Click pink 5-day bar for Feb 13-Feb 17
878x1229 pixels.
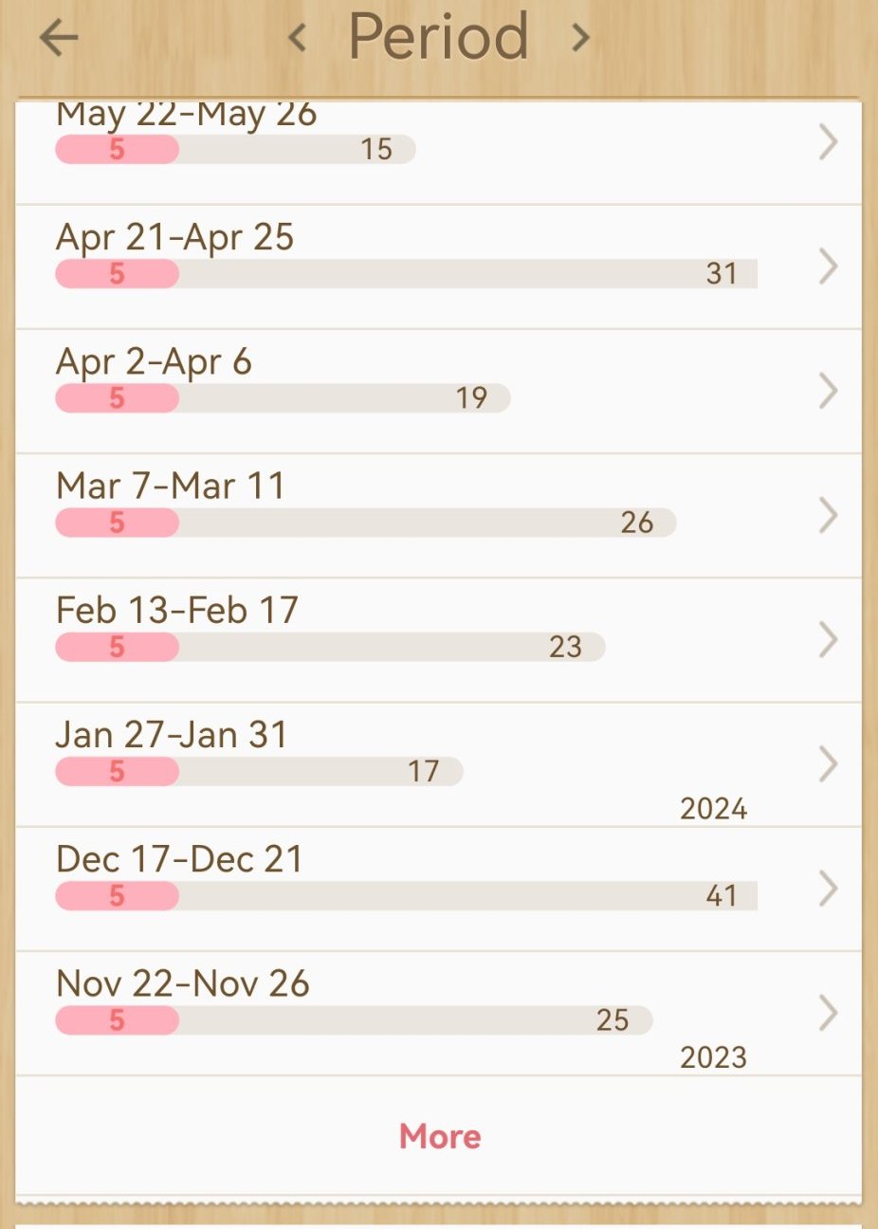point(117,647)
